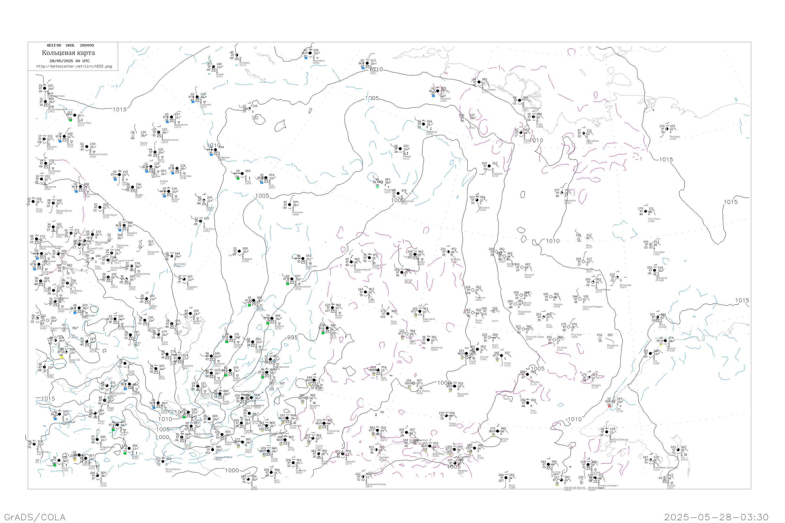The height and width of the screenshot is (523, 785).
Task: Select the Туруханск station filled circle marker
Action: [197, 97]
